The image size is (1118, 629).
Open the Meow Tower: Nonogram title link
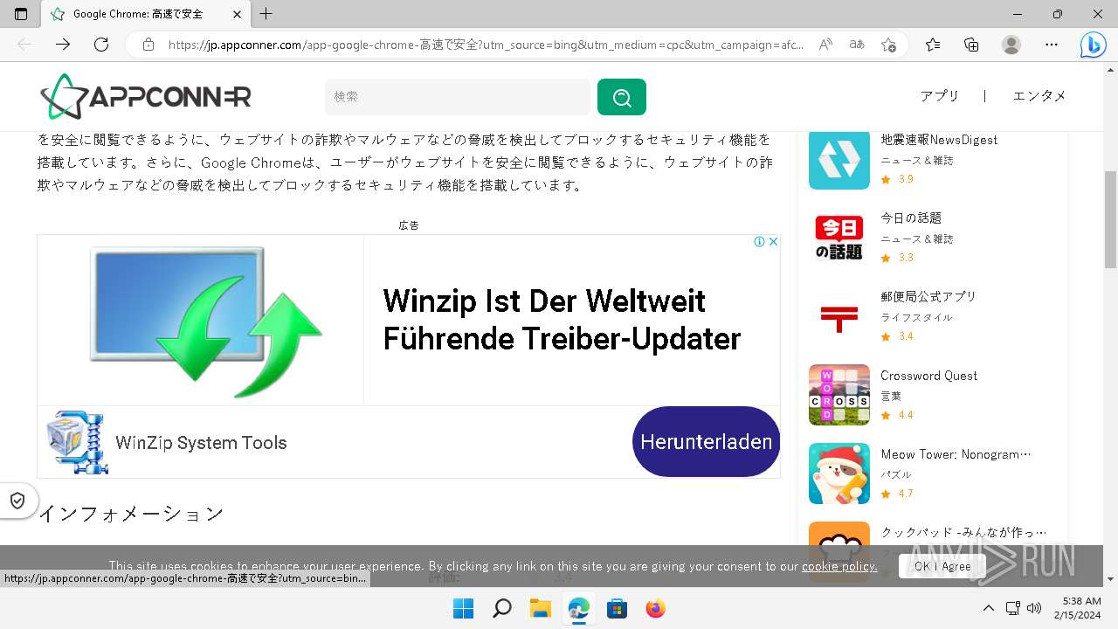956,454
